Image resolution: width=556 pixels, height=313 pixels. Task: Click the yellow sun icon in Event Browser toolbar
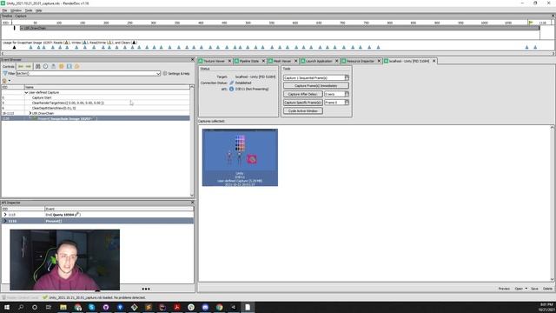coord(62,66)
